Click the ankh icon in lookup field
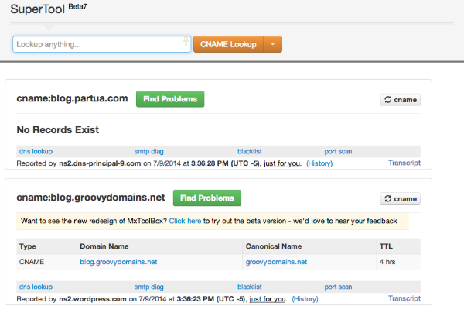The width and height of the screenshot is (464, 313). click(x=186, y=41)
